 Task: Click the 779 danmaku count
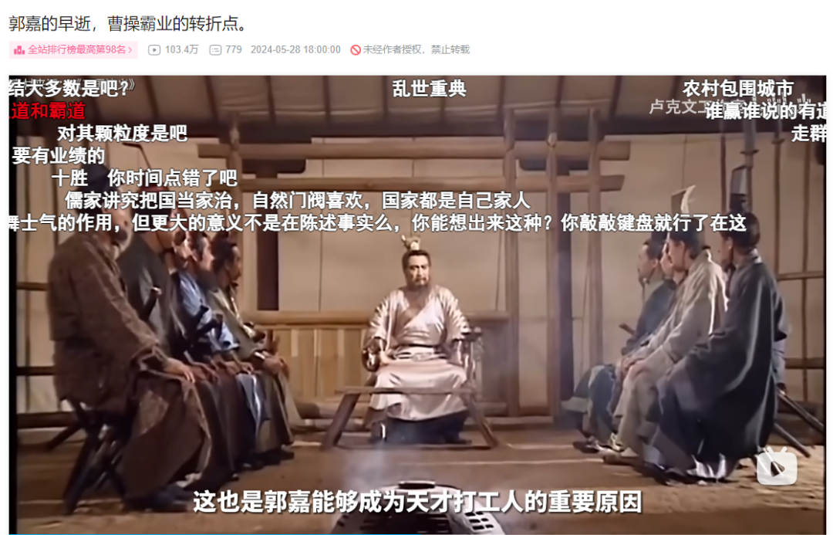coord(233,50)
